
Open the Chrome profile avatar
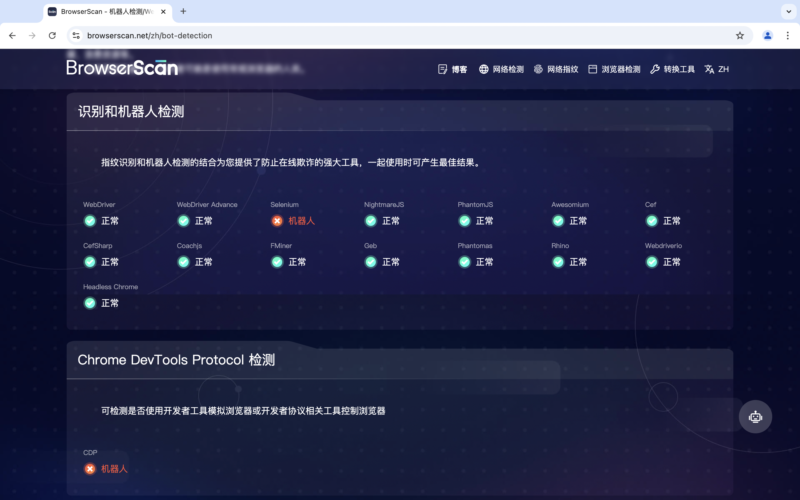(767, 35)
